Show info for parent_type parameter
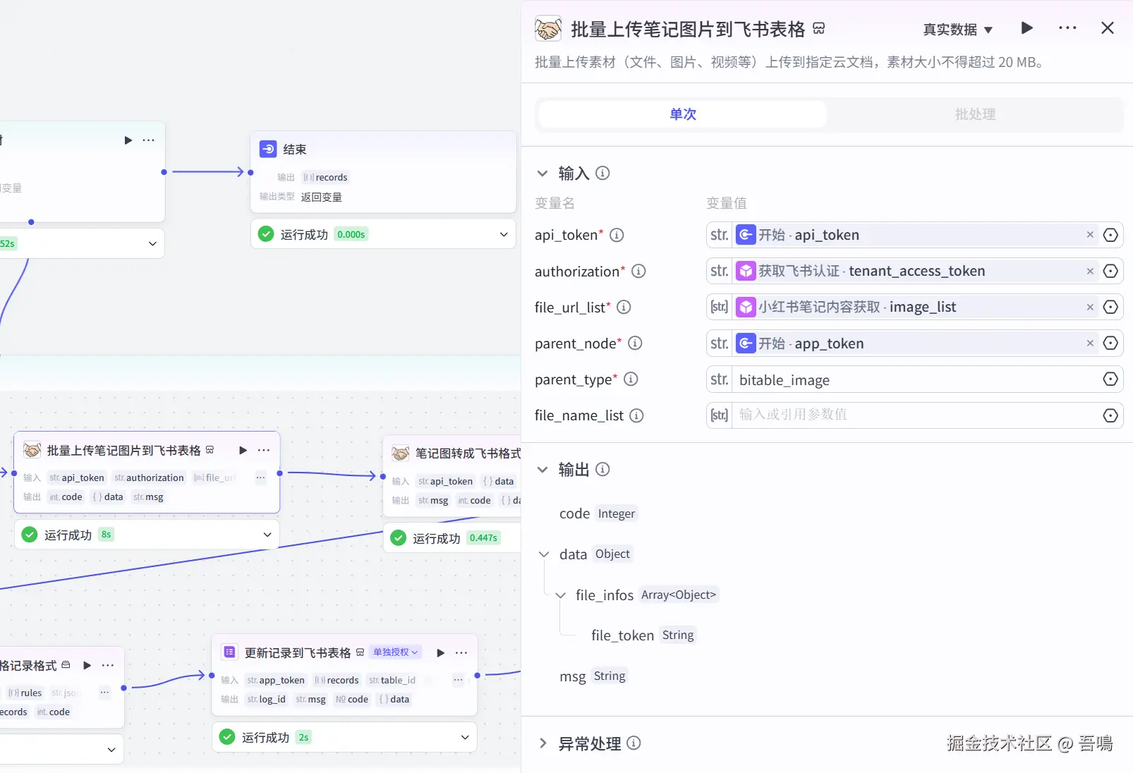The image size is (1133, 773). pyautogui.click(x=631, y=379)
